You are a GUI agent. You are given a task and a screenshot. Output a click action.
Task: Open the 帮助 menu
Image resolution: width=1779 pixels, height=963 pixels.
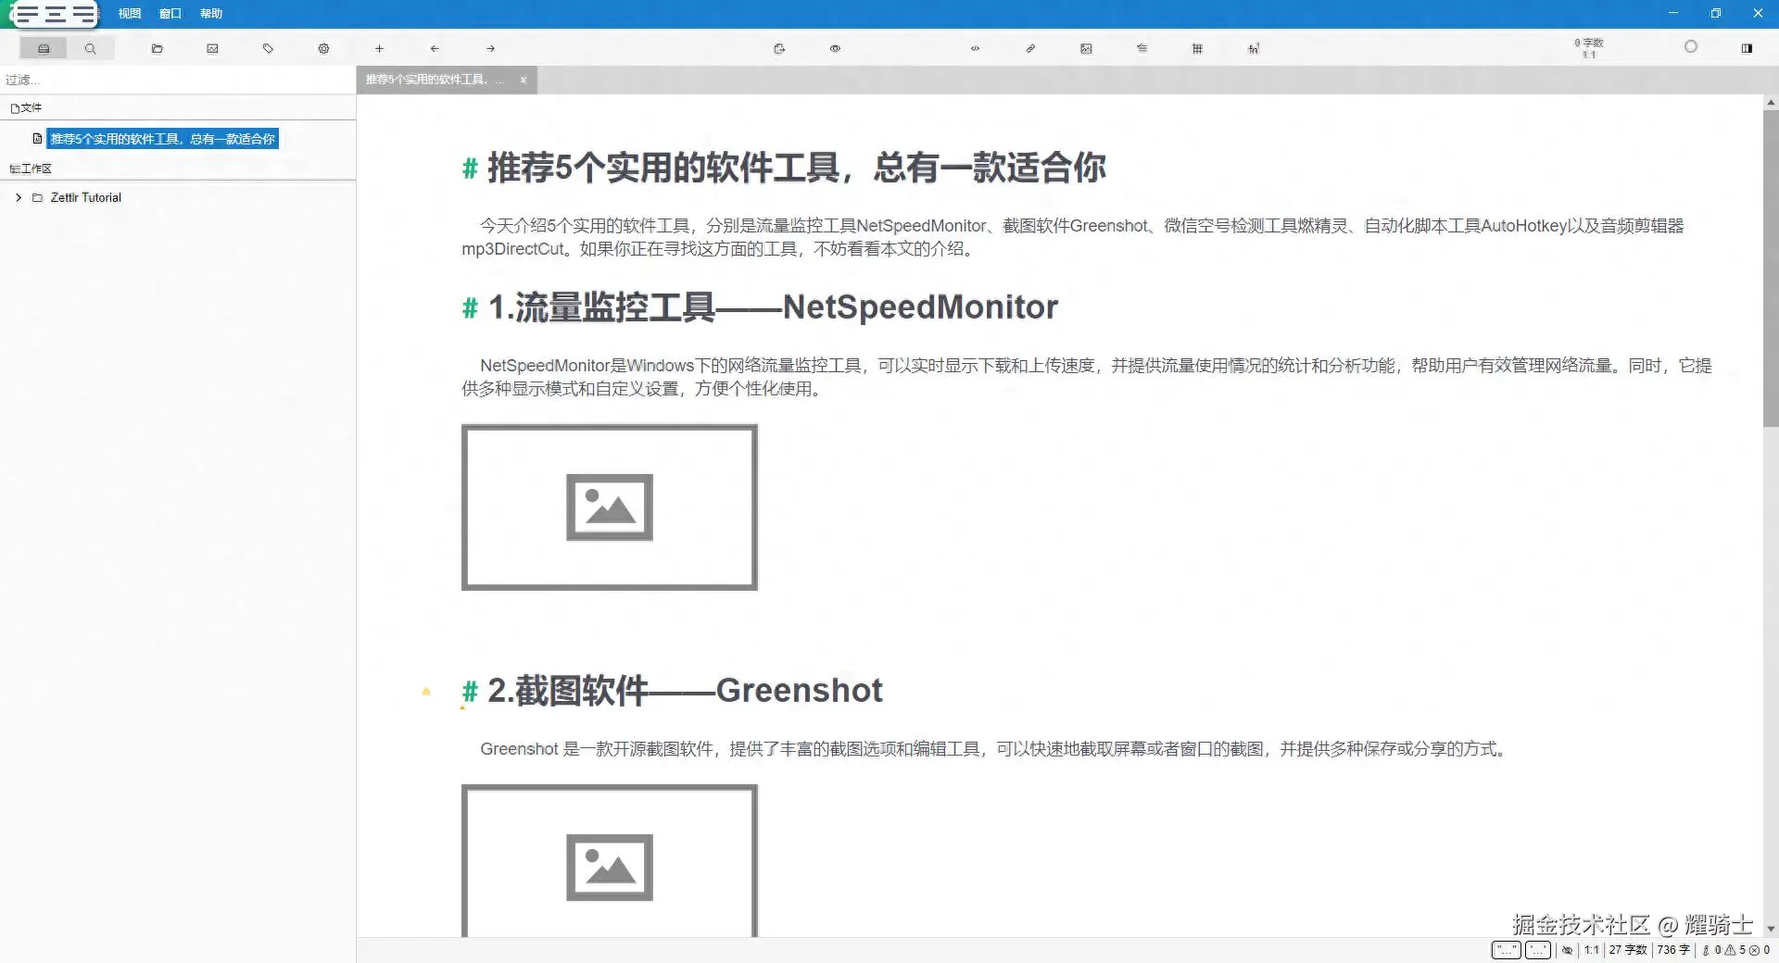pos(211,14)
